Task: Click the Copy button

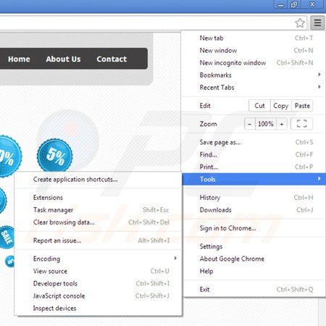Action: pos(281,106)
